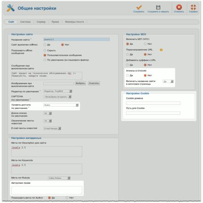Switch to the Система tab
This screenshot has height=203, width=203.
26,22
